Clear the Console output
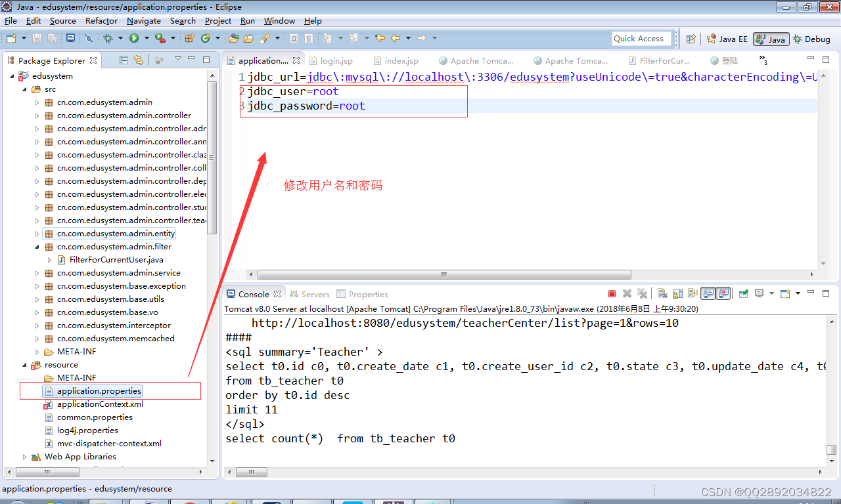841x504 pixels. (662, 293)
